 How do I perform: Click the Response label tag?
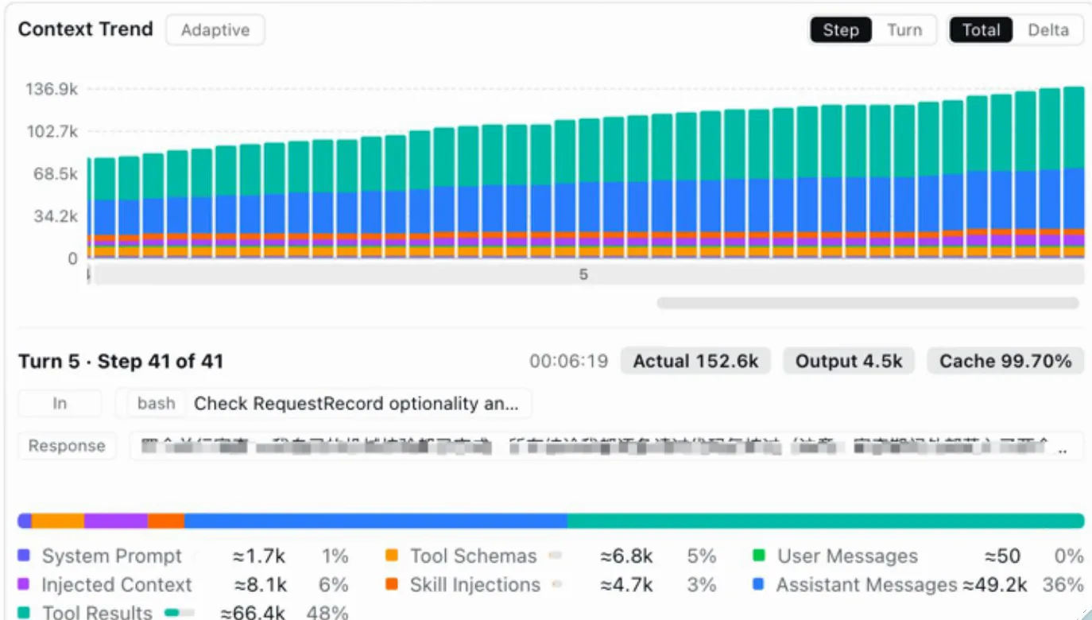(67, 446)
